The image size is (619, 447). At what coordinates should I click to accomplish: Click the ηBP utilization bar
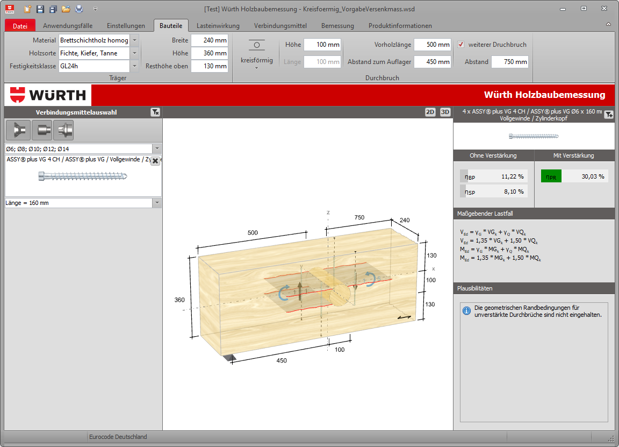click(x=494, y=176)
